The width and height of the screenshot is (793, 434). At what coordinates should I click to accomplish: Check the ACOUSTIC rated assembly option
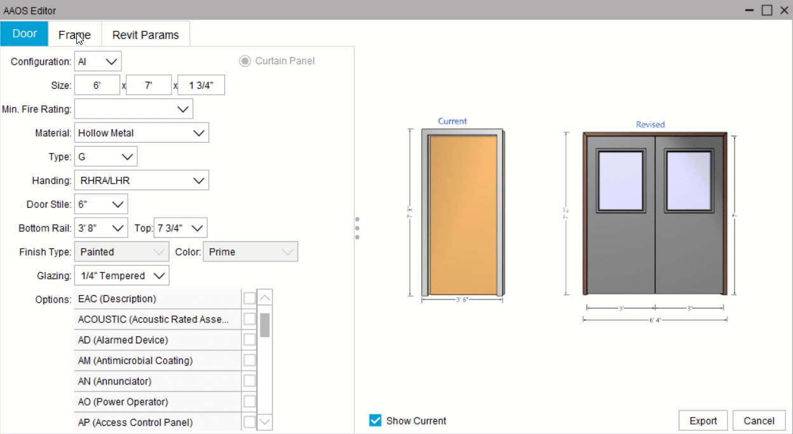click(249, 319)
